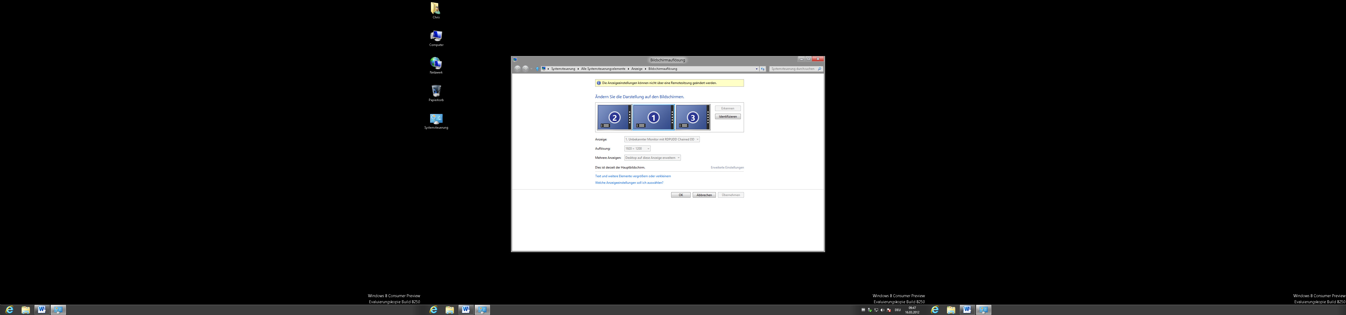
Task: Open text size enlarge or shrink link
Action: pyautogui.click(x=633, y=176)
